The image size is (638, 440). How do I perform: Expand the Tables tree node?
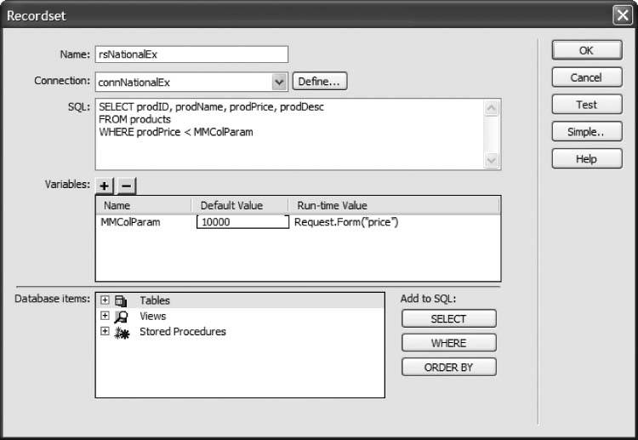[105, 300]
